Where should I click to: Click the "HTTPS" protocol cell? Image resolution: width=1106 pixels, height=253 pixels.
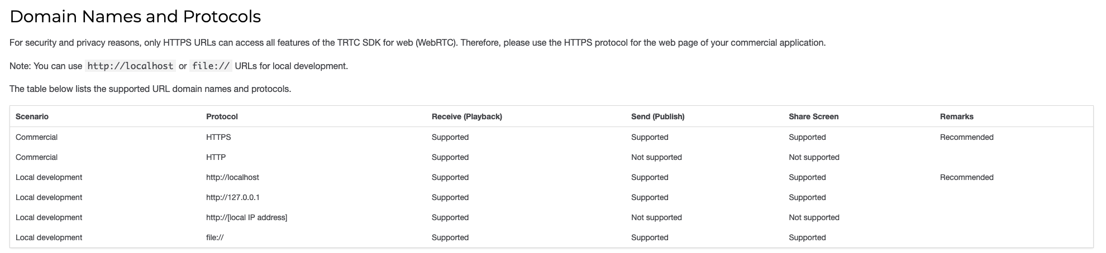(218, 137)
